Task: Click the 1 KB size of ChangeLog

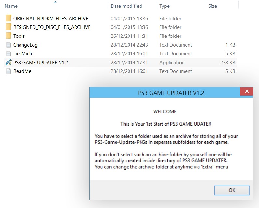Action: pyautogui.click(x=230, y=45)
